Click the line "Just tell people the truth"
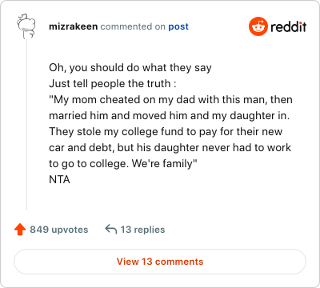 pyautogui.click(x=112, y=84)
